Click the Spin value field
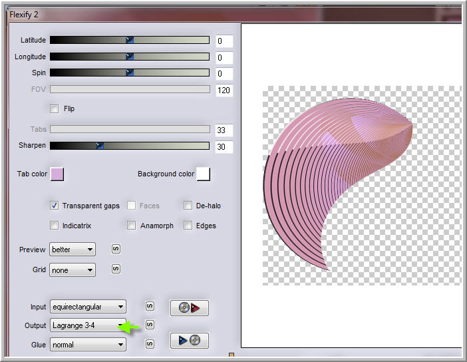467x362 pixels. point(224,74)
